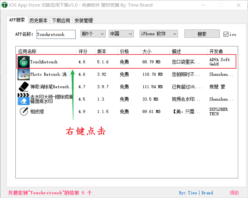
Task: Sort by 评分 column header
Action: click(85, 51)
